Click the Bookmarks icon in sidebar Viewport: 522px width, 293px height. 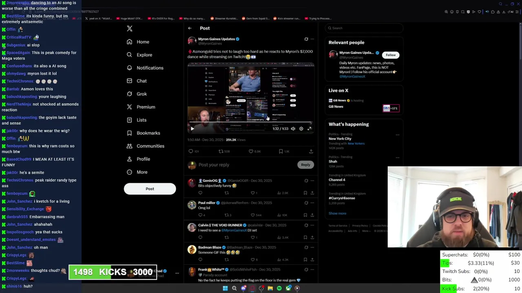[129, 133]
